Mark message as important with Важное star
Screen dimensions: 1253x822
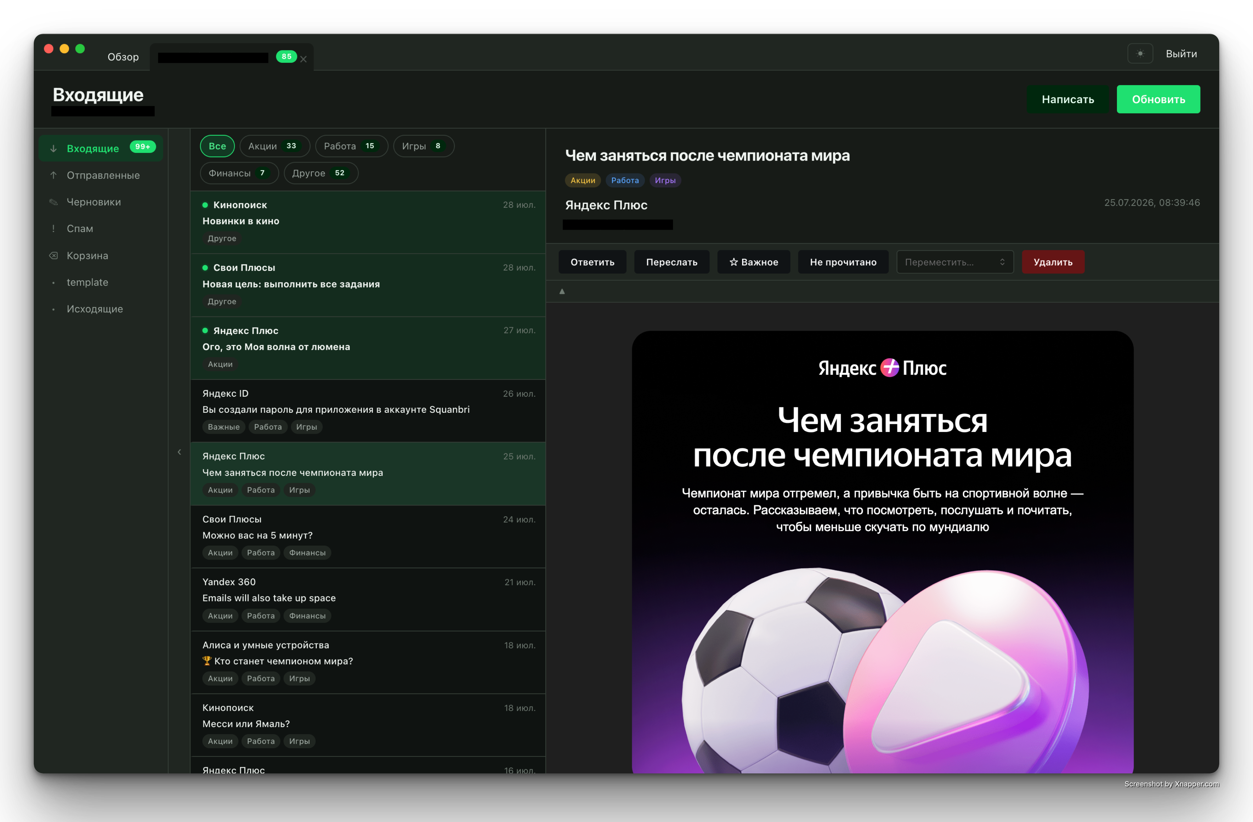coord(753,262)
